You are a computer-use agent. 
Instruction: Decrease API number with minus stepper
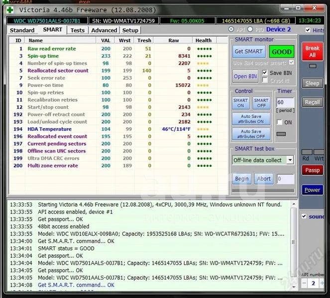point(304,283)
